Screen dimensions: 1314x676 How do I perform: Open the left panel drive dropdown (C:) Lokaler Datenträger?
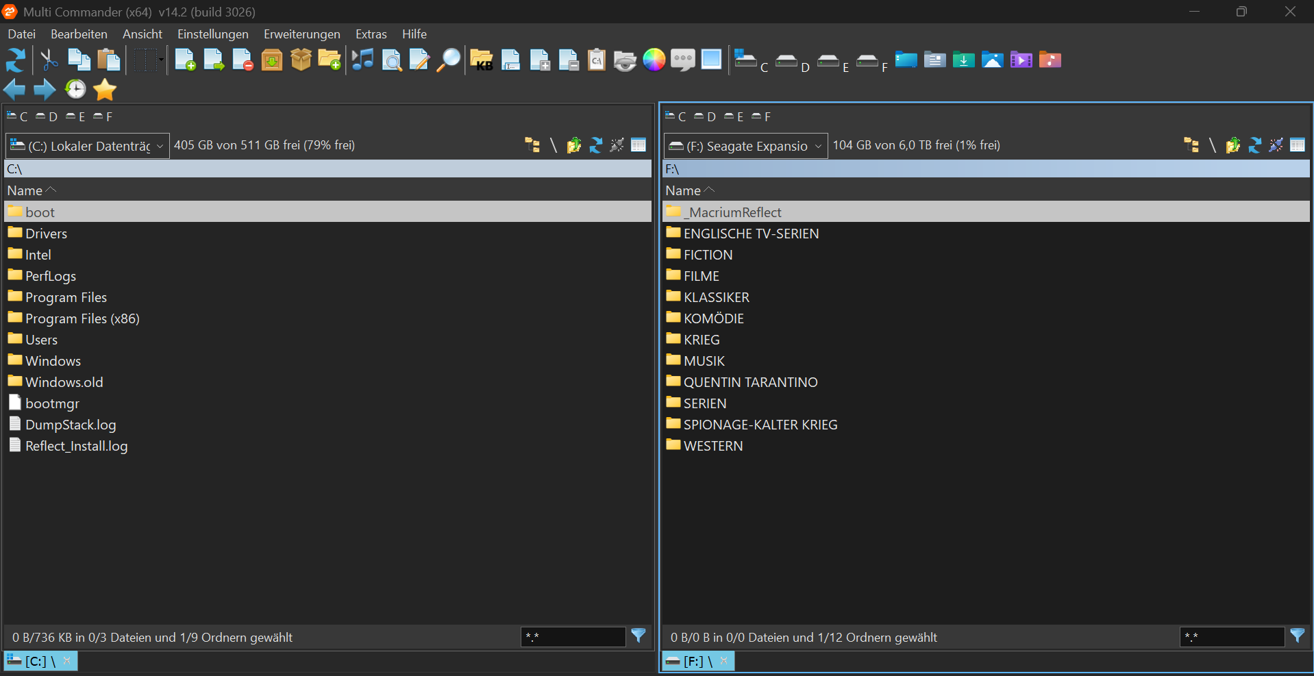click(x=87, y=146)
